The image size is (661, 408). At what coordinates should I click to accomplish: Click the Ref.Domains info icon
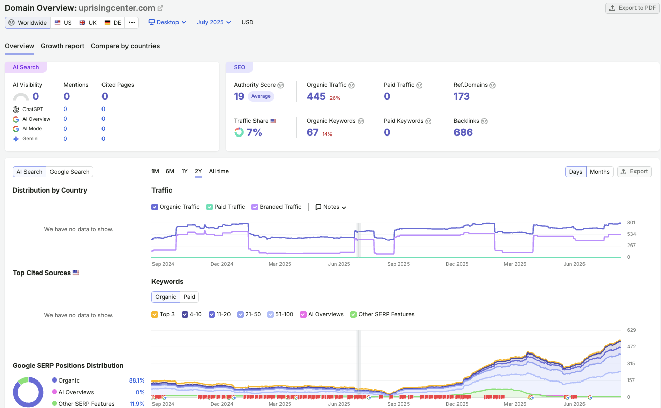pos(492,85)
